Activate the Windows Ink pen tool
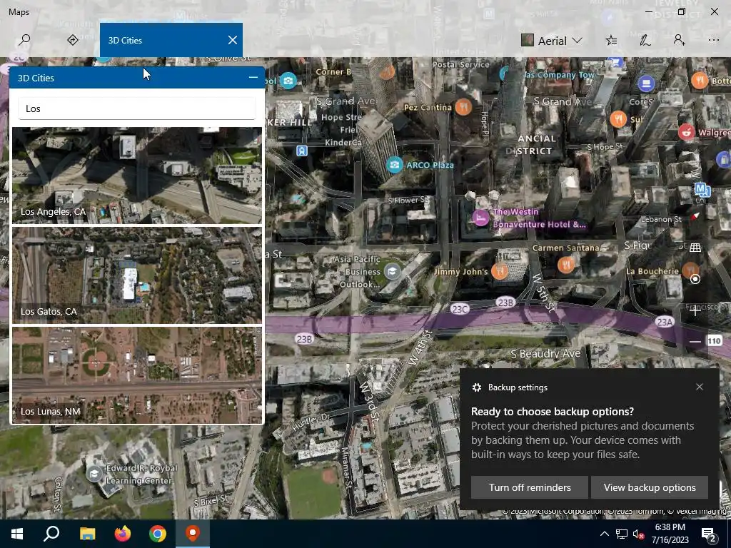731x548 pixels. [645, 41]
